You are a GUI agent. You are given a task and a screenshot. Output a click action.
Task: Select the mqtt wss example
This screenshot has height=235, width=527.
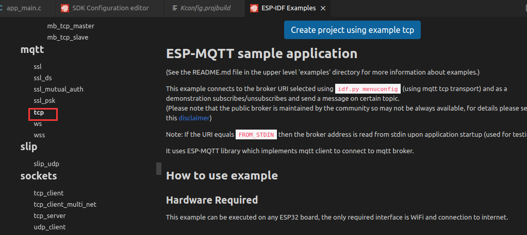(x=39, y=135)
